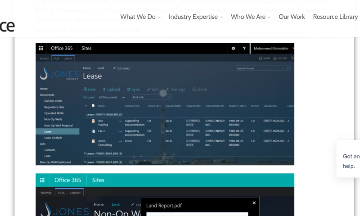Screen dimensions: 360x216
Task: Go to the Our Work page
Action: coord(292,17)
